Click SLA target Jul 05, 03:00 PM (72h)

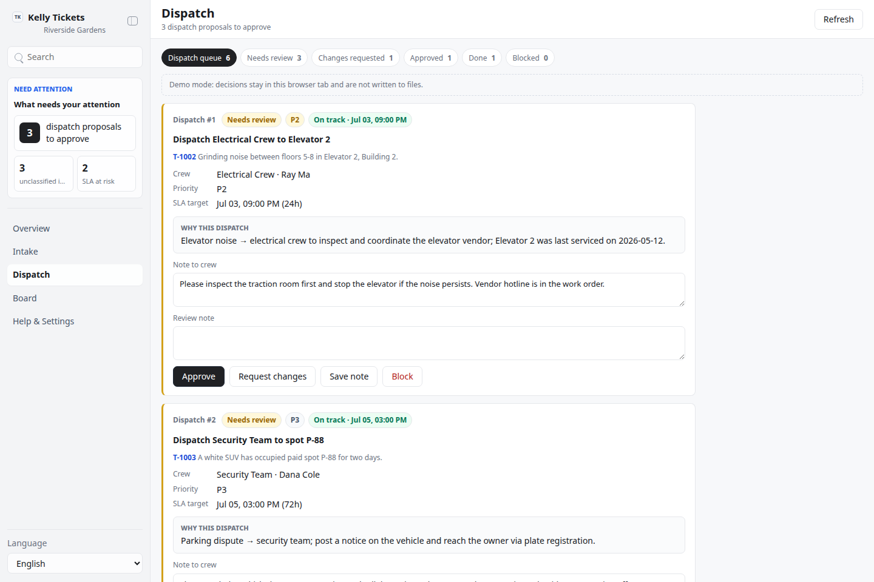coord(259,504)
